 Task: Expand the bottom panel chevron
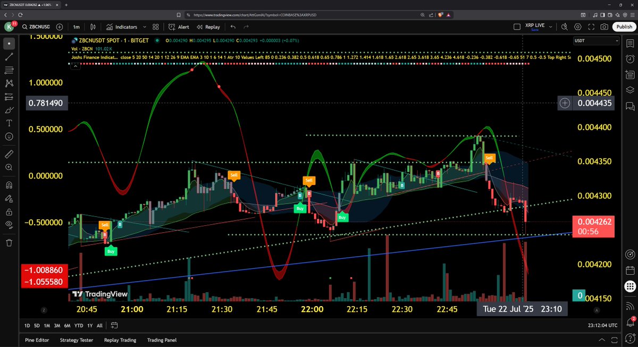[601, 340]
